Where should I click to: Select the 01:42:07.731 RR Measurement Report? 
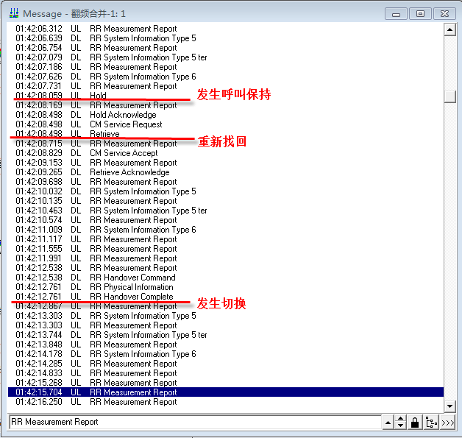click(226, 86)
